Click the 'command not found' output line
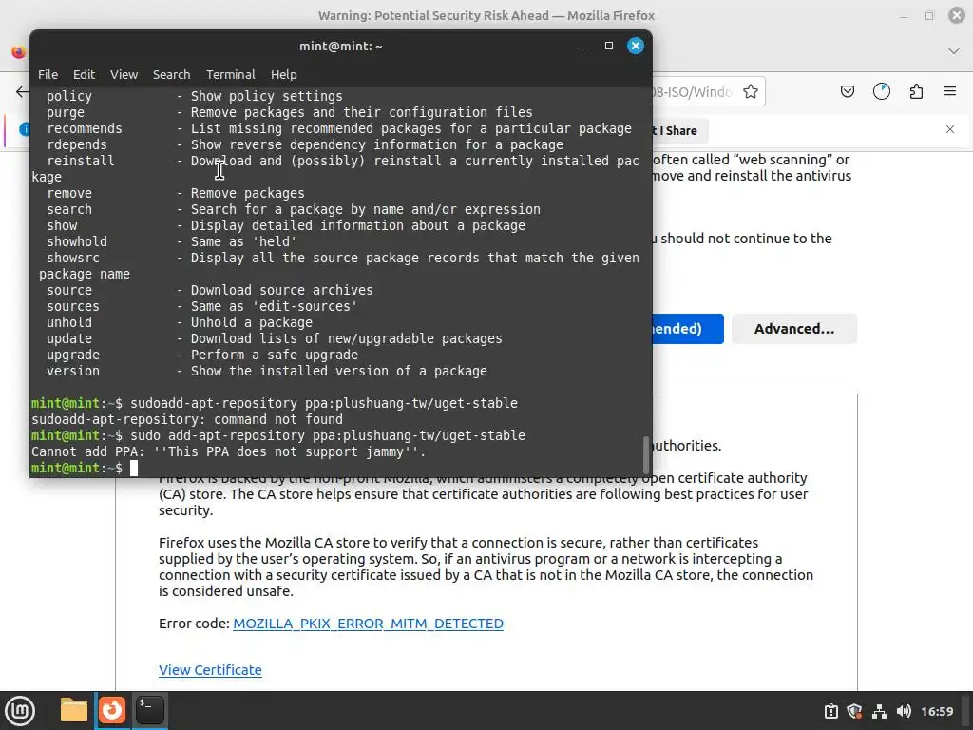This screenshot has width=973, height=730. tap(187, 419)
